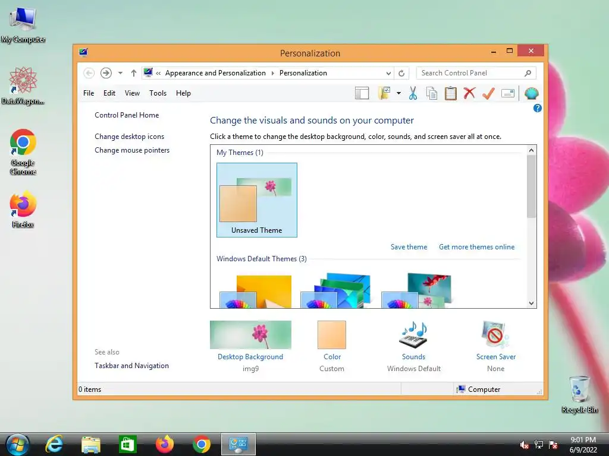This screenshot has width=609, height=456.
Task: Open the Tools menu
Action: tap(158, 93)
